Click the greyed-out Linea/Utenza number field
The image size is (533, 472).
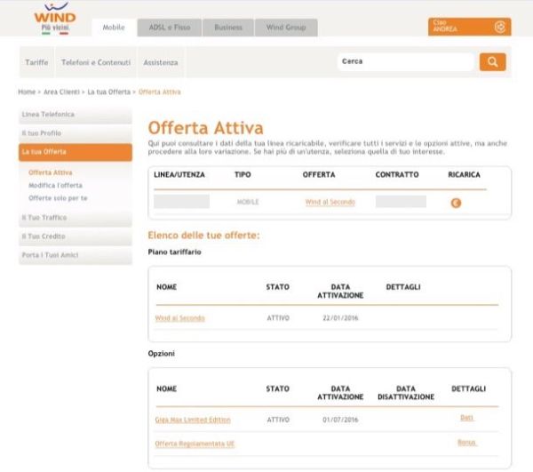click(x=181, y=201)
